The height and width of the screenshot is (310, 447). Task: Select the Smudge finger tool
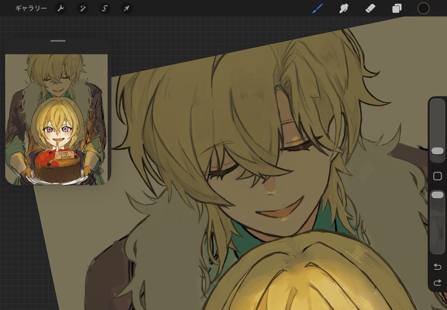[x=344, y=8]
